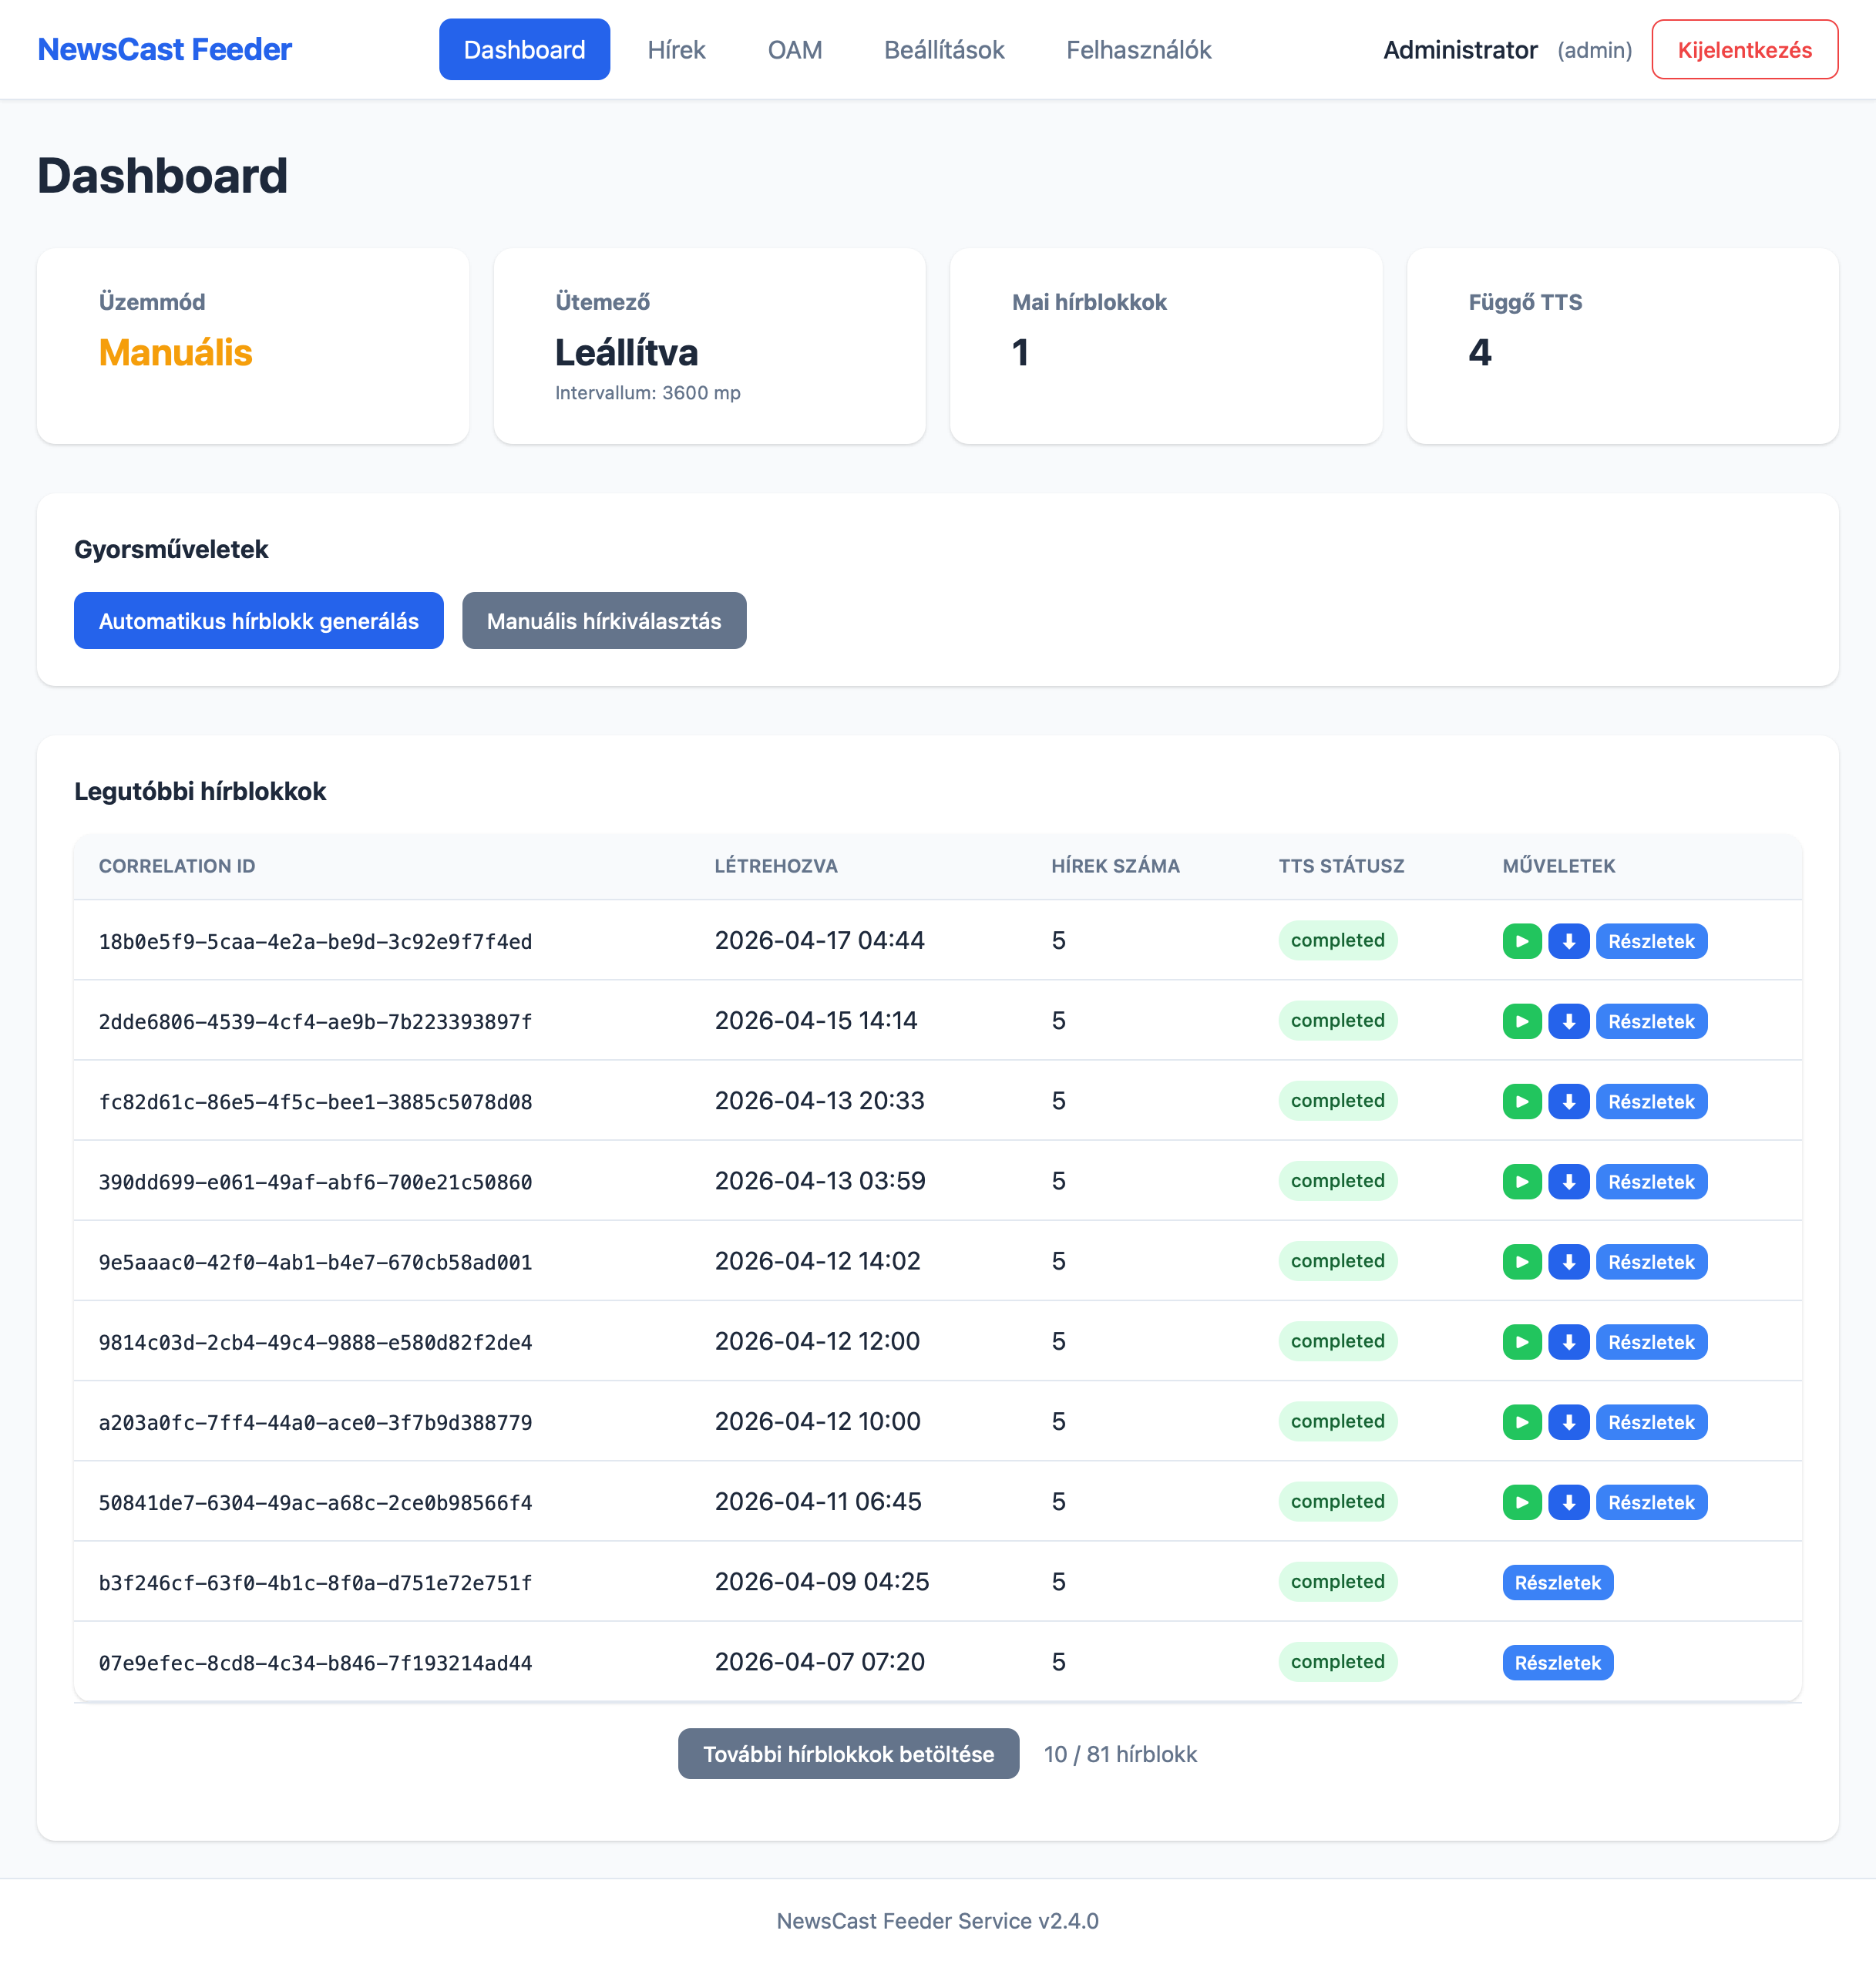The image size is (1876, 1961).
Task: Play audio for block fc82d61c
Action: tap(1521, 1101)
